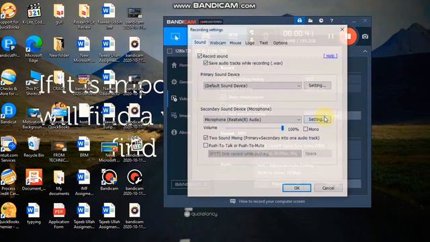Switch to the Sound tab
Screen dimensions: 430x242
tap(200, 42)
